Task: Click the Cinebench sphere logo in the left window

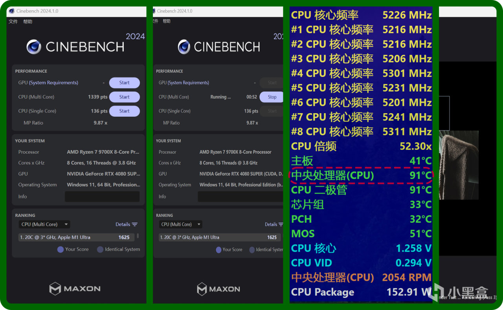Action: pos(34,47)
